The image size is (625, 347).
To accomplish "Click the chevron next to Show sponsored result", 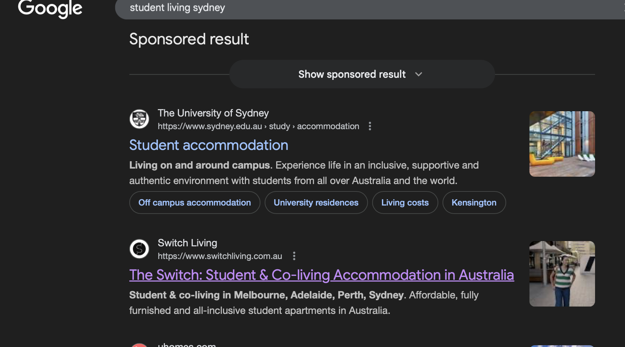I will point(419,74).
